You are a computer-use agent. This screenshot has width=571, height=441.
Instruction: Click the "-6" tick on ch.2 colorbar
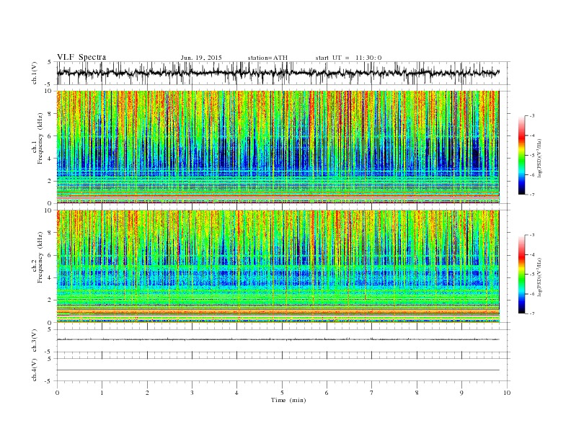click(532, 294)
